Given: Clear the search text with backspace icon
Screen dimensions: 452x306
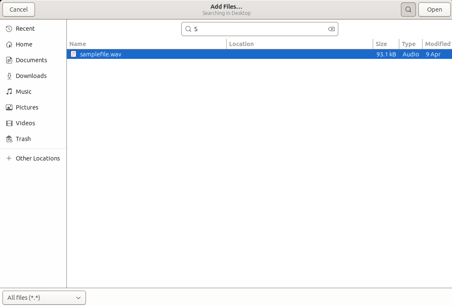Looking at the screenshot, I should [331, 29].
